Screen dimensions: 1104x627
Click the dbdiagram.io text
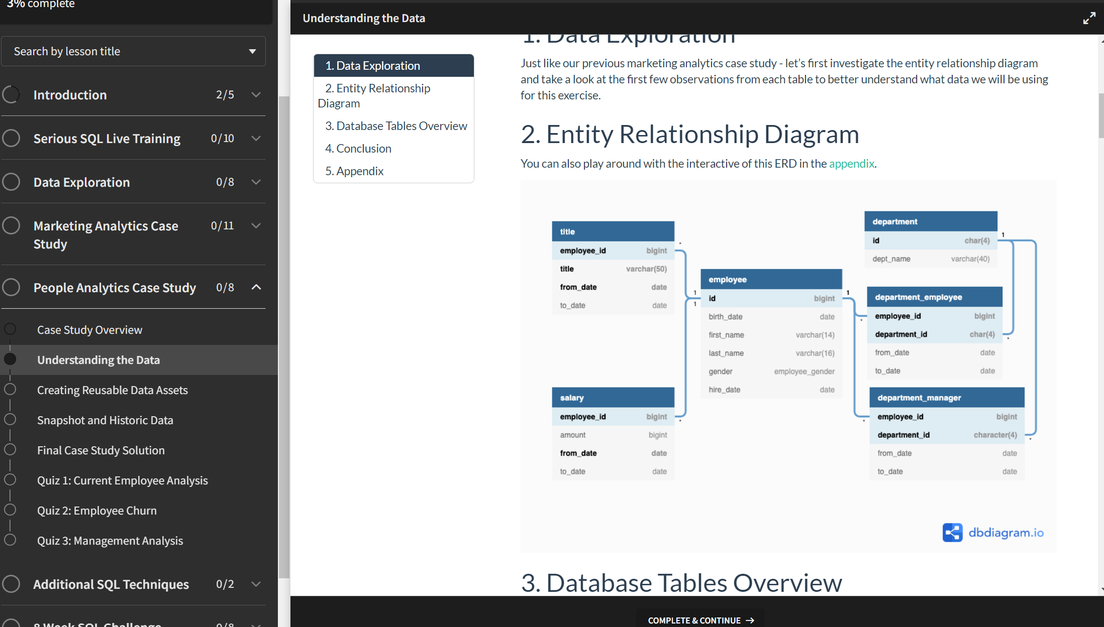click(1006, 533)
